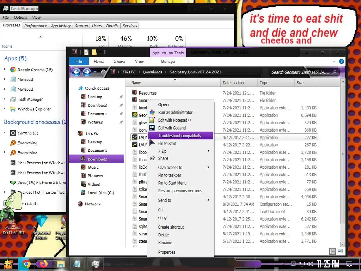The image size is (361, 271).
Task: Sort files by Type column header
Action: click(x=276, y=83)
